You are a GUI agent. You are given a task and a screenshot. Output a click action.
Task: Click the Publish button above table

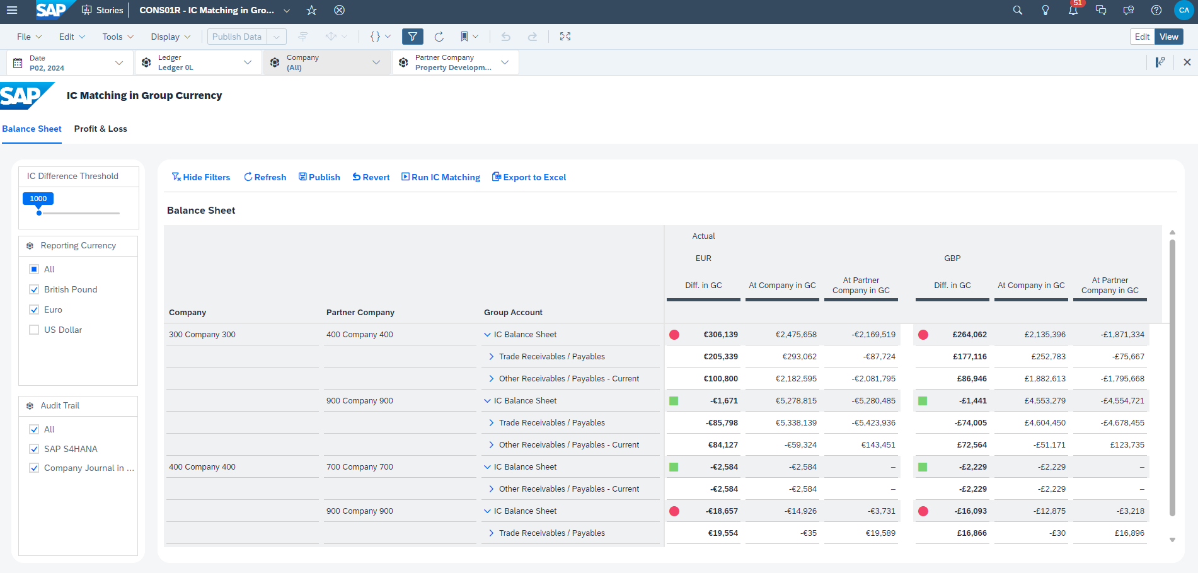tap(320, 177)
